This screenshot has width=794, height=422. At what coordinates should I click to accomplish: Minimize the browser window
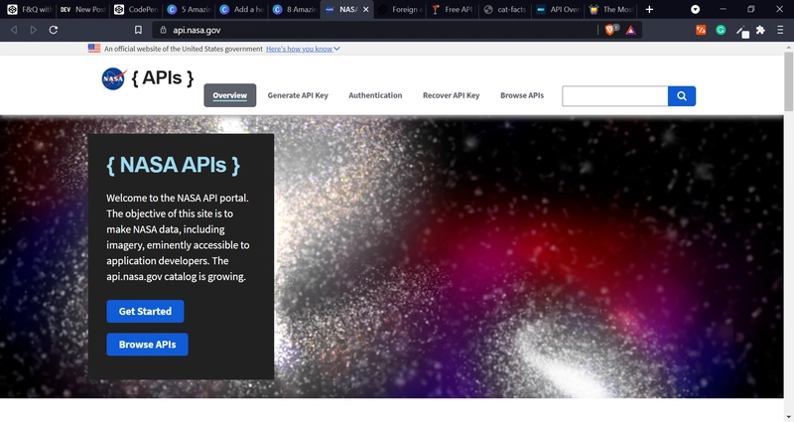pos(723,9)
